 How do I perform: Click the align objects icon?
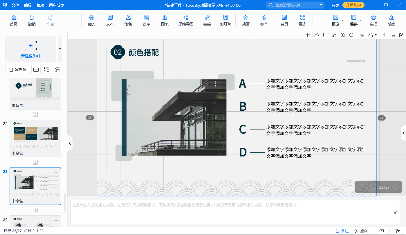pos(362,35)
